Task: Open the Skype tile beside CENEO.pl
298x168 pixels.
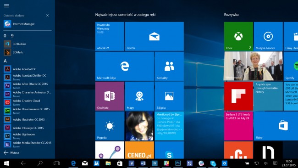Action: tap(169, 150)
